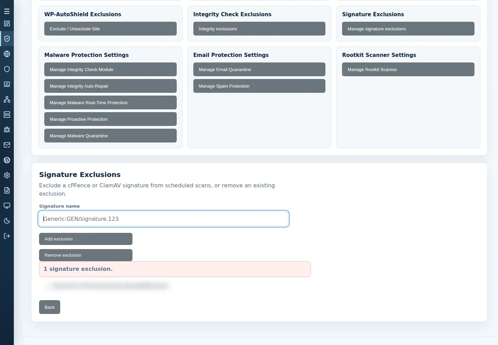Image resolution: width=498 pixels, height=345 pixels.
Task: Click Manage Spam Protection
Action: [259, 86]
